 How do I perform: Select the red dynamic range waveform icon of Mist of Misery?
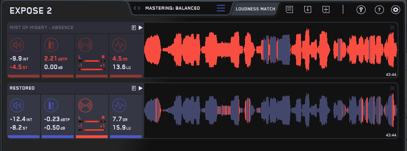tap(119, 45)
